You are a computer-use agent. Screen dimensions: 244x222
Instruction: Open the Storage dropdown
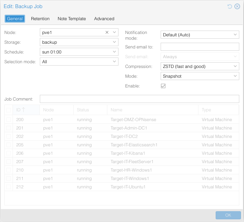[114, 42]
